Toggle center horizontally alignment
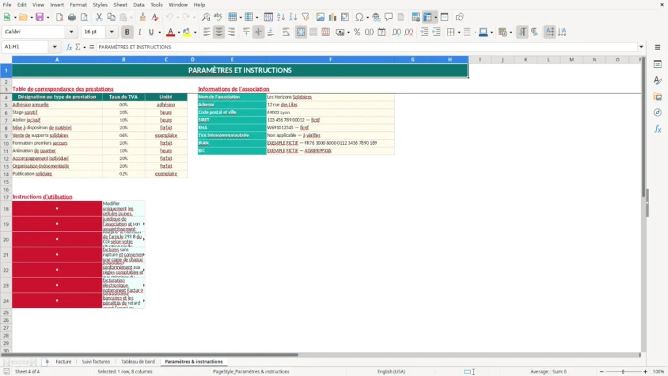Viewport: 668px width, 376px height. (x=219, y=32)
